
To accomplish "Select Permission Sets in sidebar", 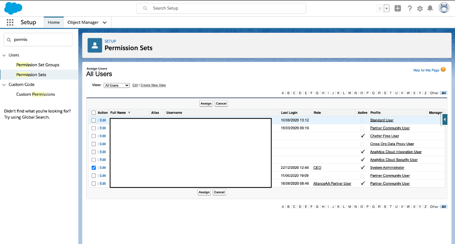I will point(31,75).
